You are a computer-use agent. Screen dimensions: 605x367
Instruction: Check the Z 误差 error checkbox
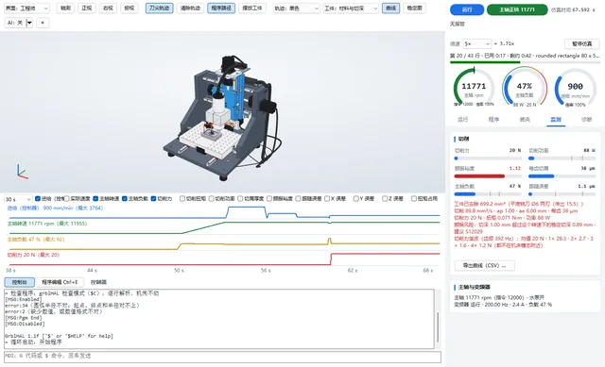[x=385, y=199]
